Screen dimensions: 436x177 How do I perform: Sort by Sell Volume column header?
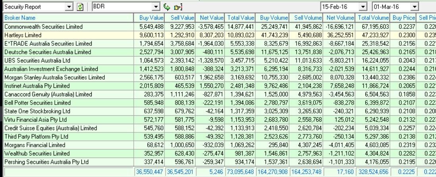(306, 18)
